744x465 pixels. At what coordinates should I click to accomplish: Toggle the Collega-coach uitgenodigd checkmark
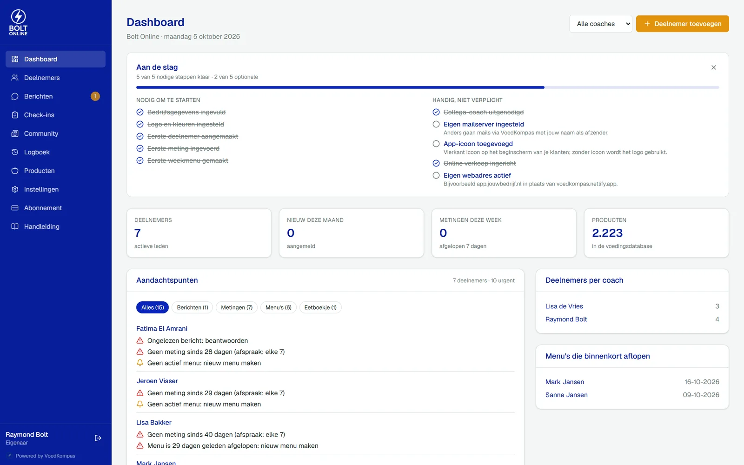pos(436,112)
